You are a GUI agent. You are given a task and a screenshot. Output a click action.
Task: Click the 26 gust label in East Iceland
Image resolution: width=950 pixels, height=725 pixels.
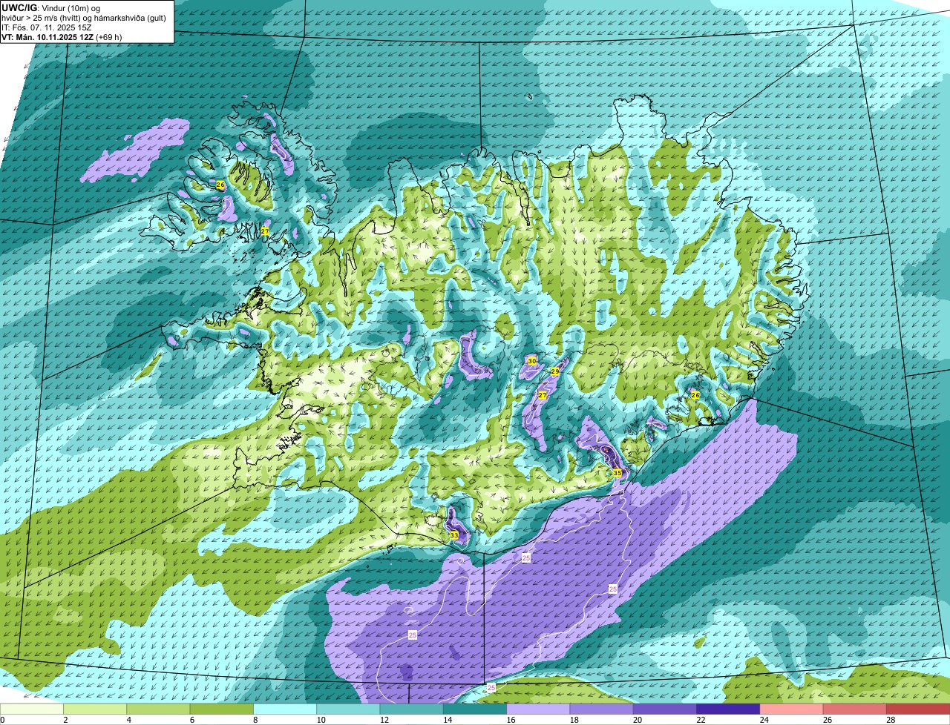(x=695, y=395)
